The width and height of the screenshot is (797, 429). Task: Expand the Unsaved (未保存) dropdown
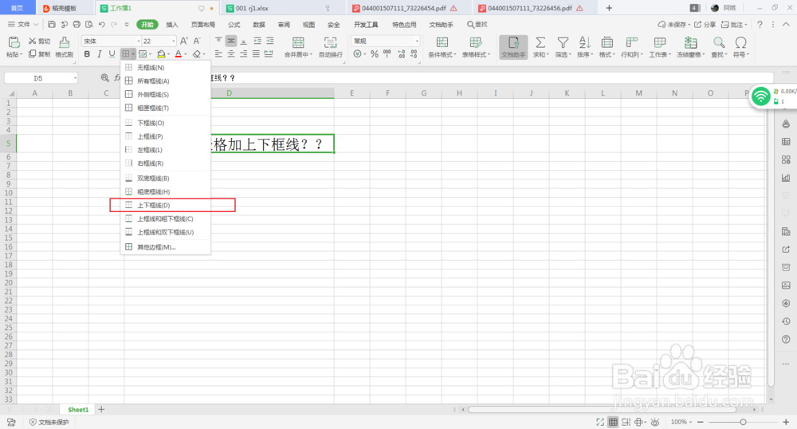tap(689, 25)
